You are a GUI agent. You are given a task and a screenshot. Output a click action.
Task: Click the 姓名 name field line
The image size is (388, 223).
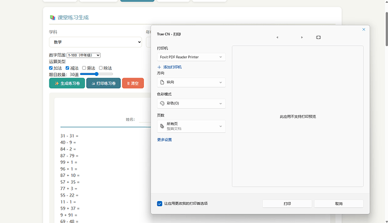click(145, 122)
